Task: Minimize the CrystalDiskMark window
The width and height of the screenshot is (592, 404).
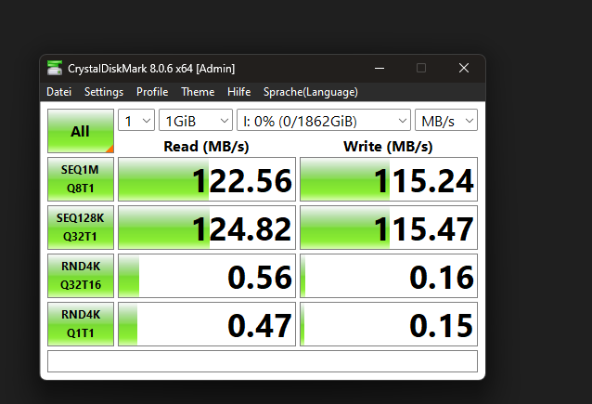Action: pos(380,69)
